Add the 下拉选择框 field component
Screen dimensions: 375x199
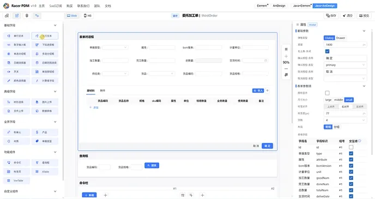point(45,45)
